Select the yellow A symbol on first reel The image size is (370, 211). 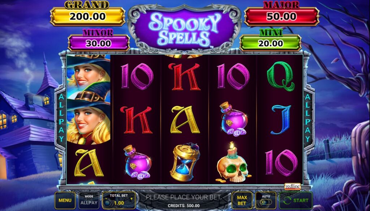pyautogui.click(x=89, y=163)
